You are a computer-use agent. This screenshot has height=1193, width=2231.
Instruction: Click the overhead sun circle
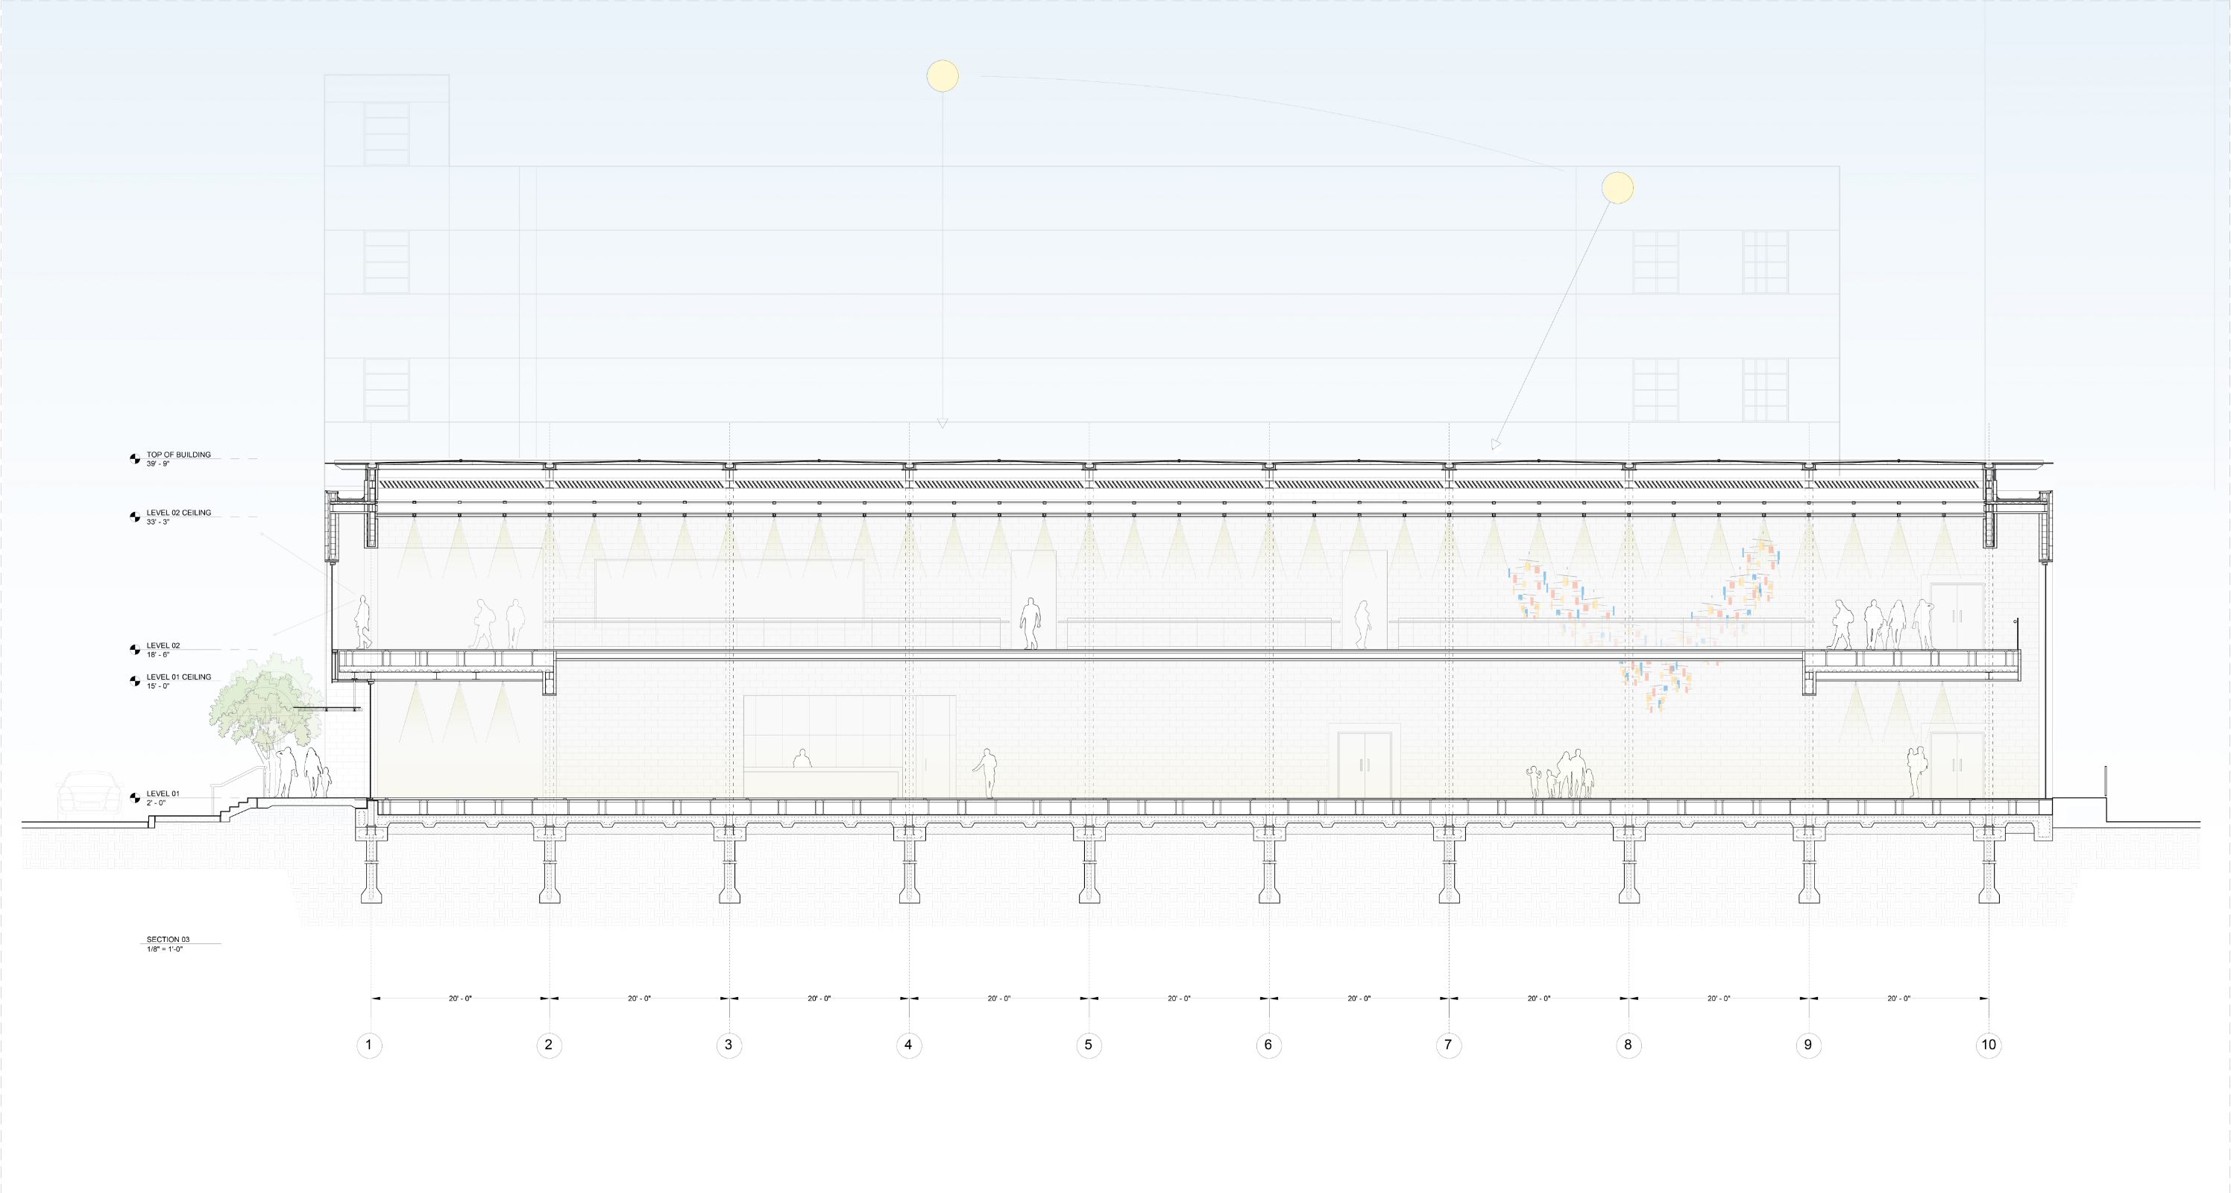[x=943, y=75]
